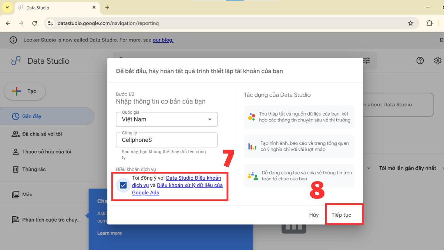The width and height of the screenshot is (444, 250).
Task: Bookmark this page with the star icon
Action: click(x=410, y=23)
